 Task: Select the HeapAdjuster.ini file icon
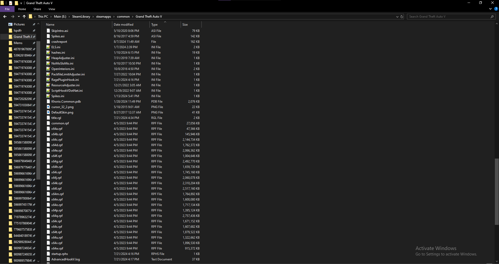pos(48,58)
